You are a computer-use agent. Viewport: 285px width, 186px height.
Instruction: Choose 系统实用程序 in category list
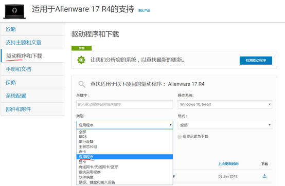pyautogui.click(x=124, y=172)
